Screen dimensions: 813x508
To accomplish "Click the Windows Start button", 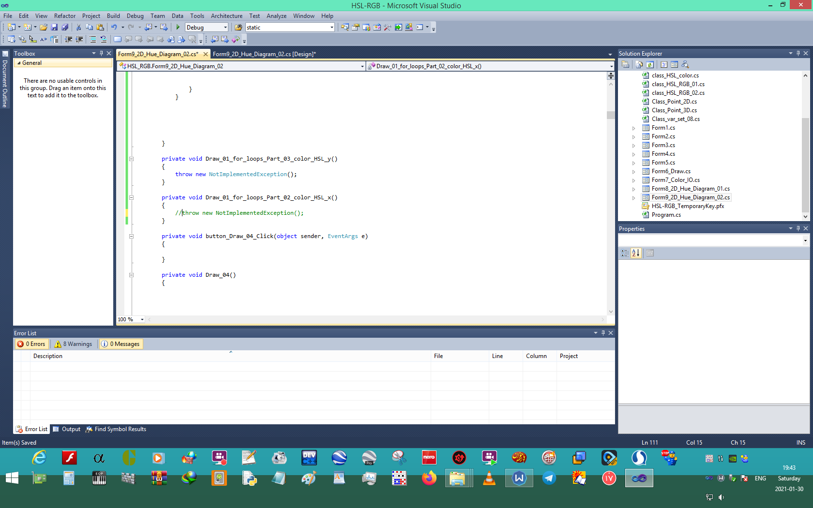I will (x=12, y=478).
